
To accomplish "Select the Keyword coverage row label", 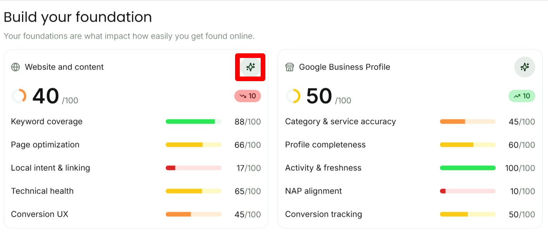I will point(47,122).
